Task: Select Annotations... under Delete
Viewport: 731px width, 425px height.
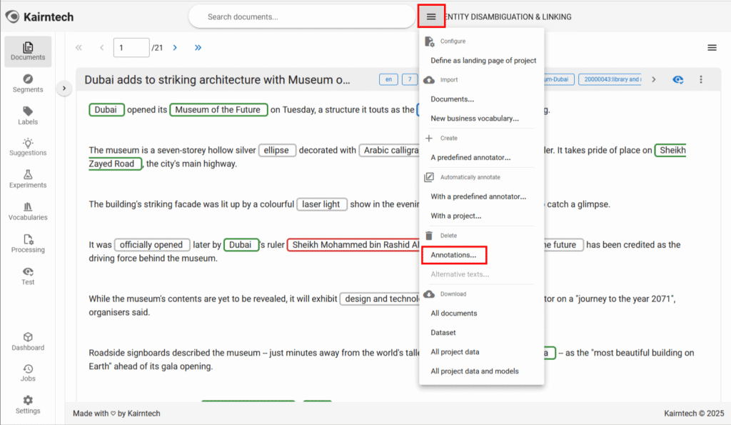Action: [x=453, y=255]
